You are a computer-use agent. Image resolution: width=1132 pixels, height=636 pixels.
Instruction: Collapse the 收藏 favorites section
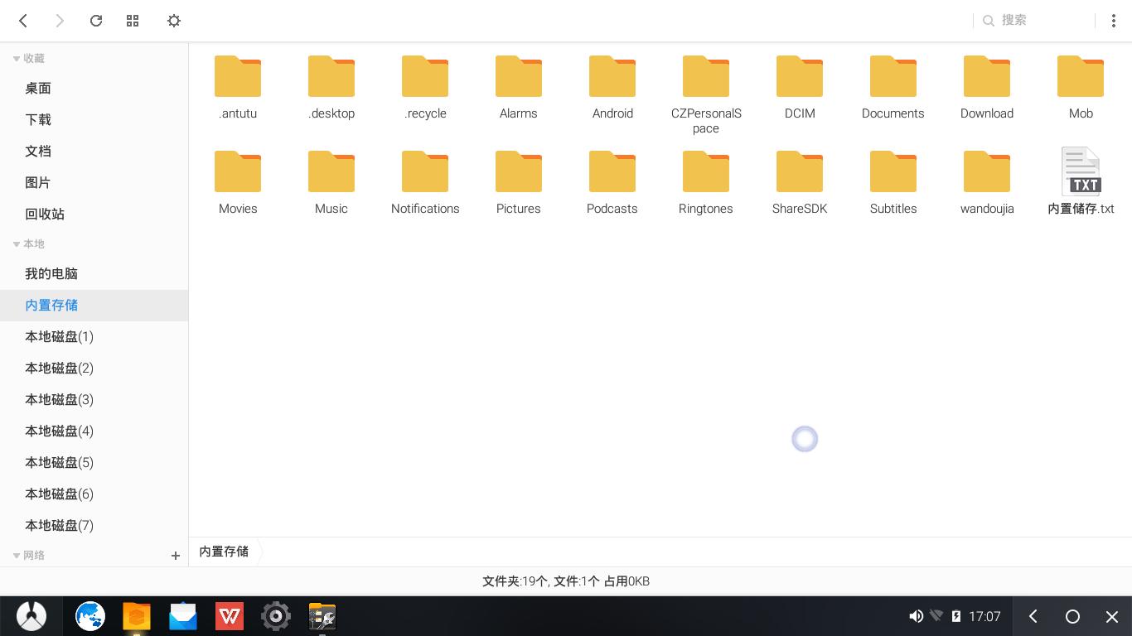17,58
